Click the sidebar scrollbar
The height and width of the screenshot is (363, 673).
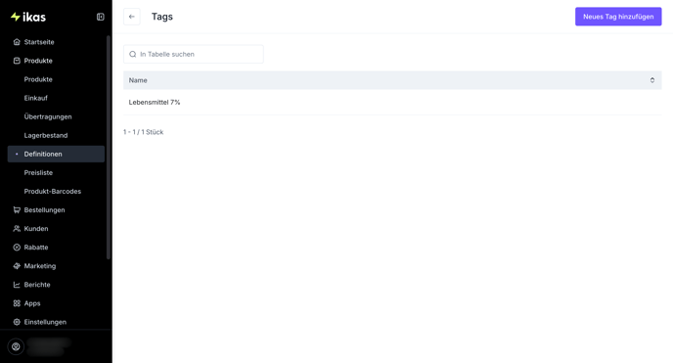(x=109, y=147)
